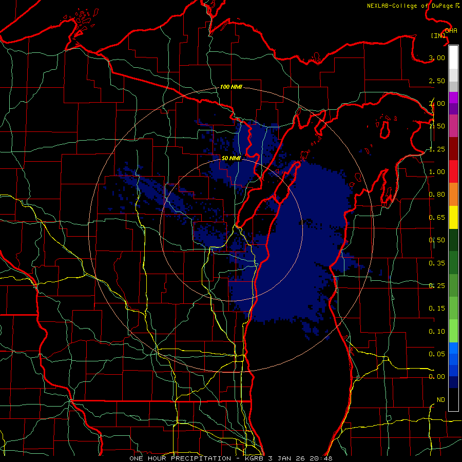Click the 3.00 scale value
Screen dimensions: 462x462
click(x=437, y=57)
